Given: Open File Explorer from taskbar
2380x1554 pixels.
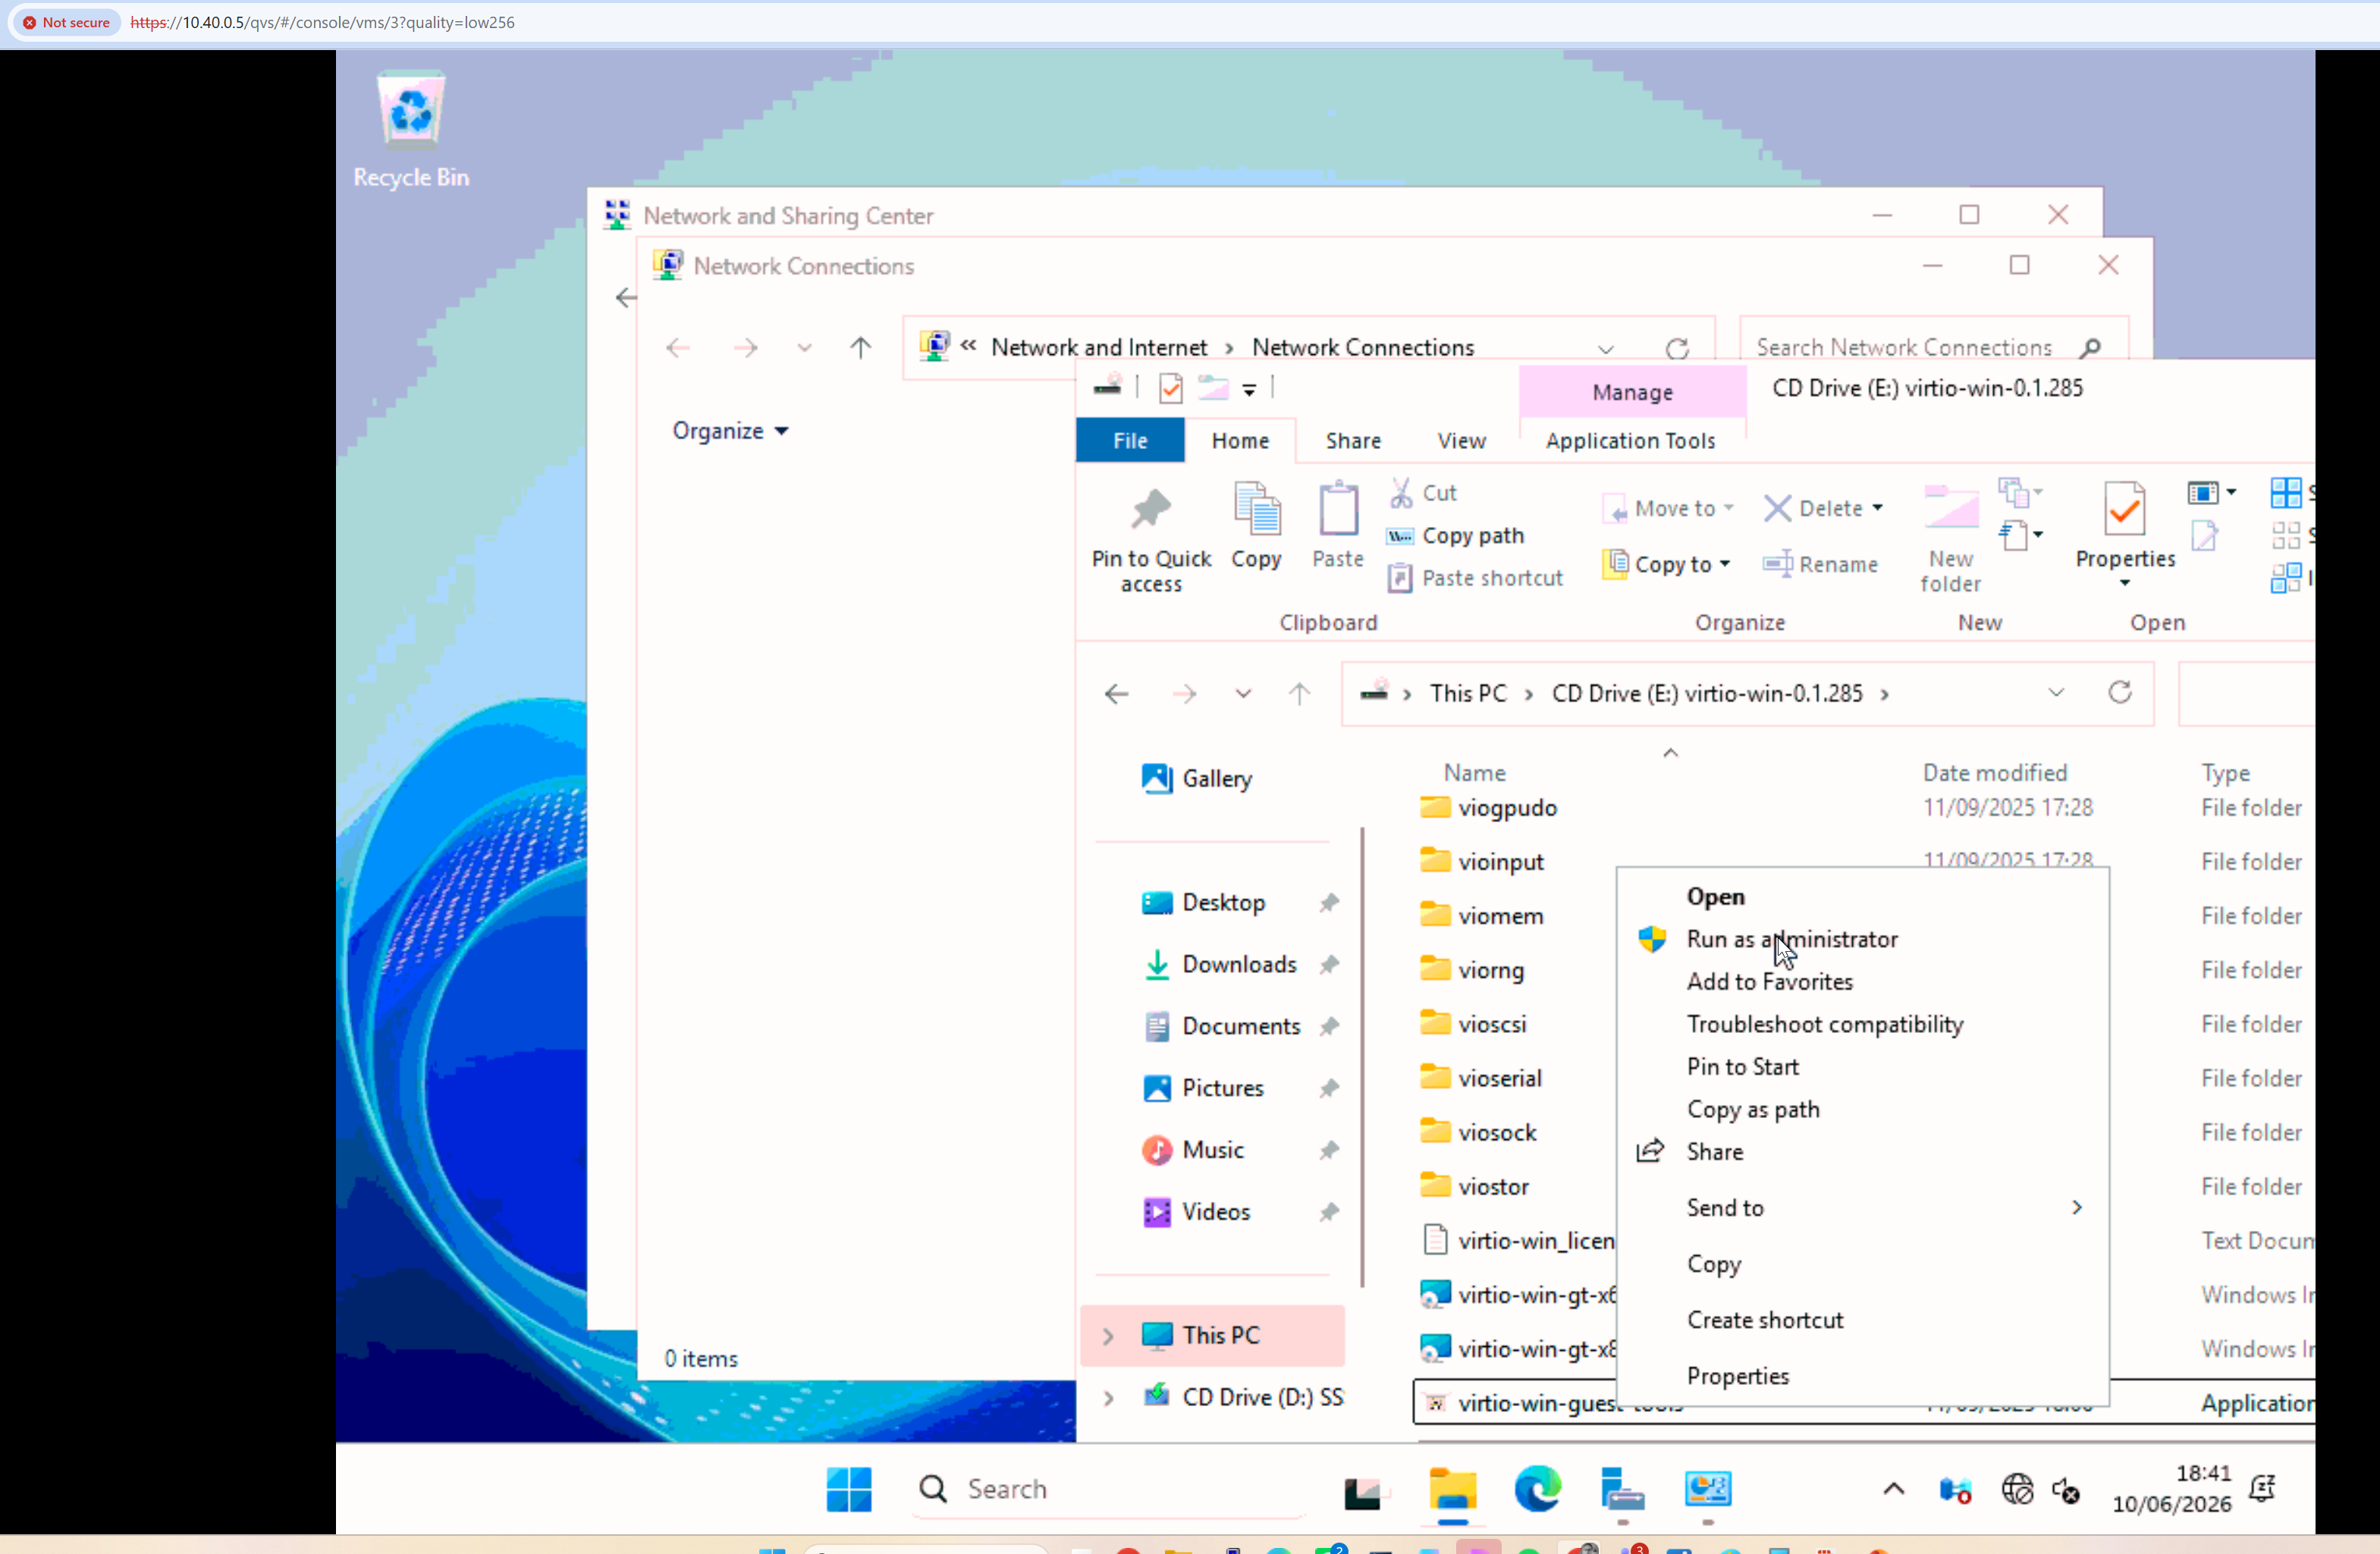Looking at the screenshot, I should click(1452, 1489).
